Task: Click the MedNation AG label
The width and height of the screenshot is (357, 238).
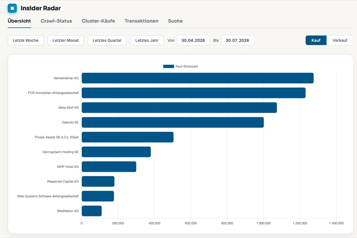Action: (68, 211)
